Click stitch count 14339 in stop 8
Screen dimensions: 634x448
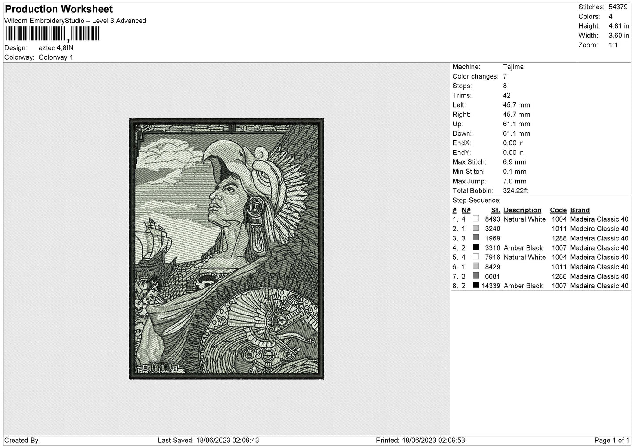[x=491, y=286]
